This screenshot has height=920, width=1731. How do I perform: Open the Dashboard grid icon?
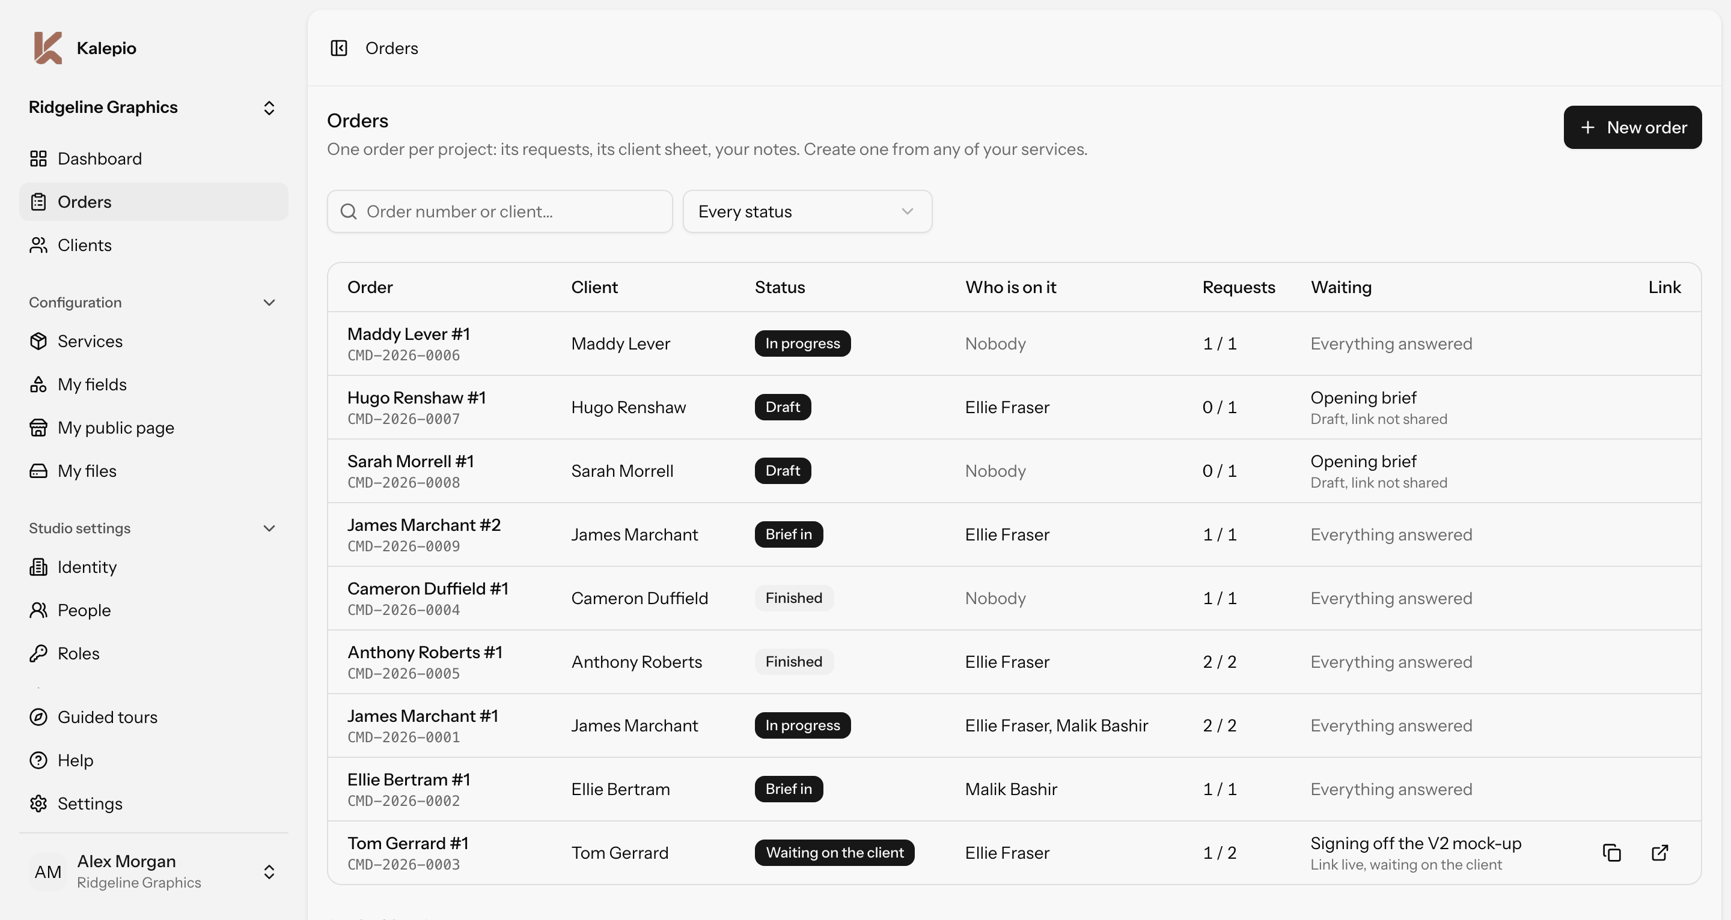(x=38, y=159)
